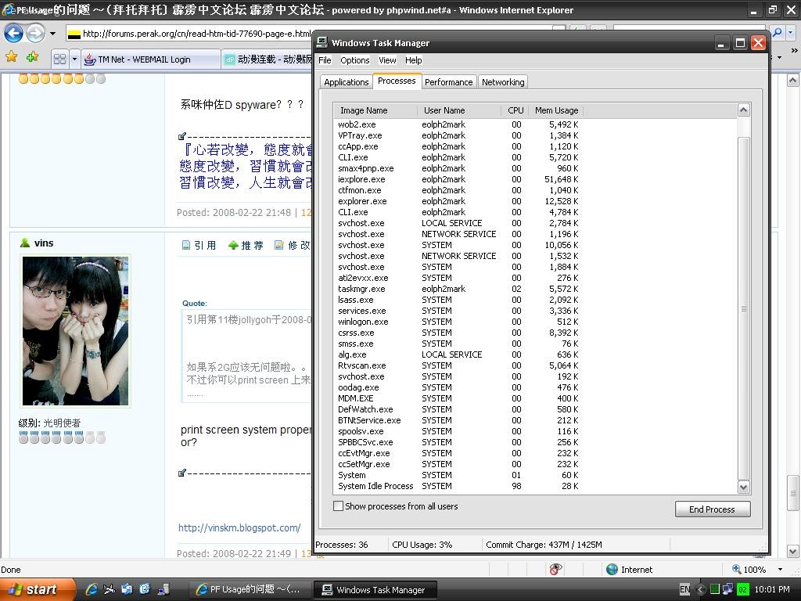The height and width of the screenshot is (601, 801).
Task: Open the 100% zoom level dropdown
Action: coord(780,570)
